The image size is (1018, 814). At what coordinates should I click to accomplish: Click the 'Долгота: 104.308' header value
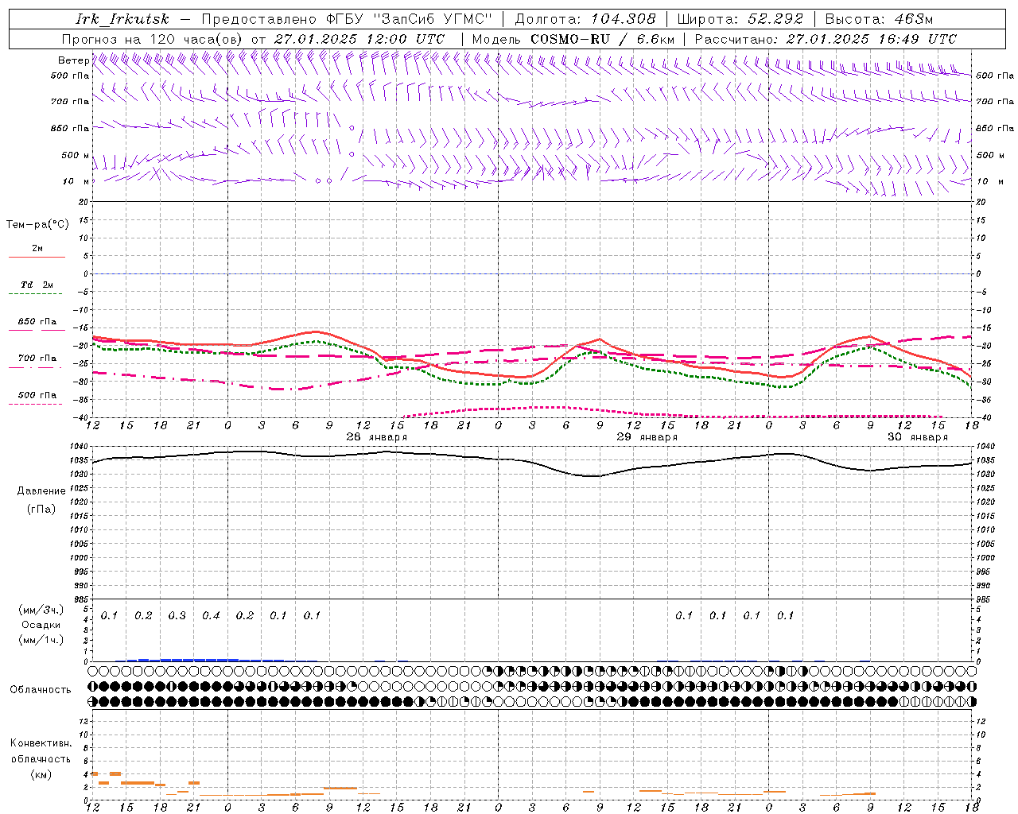point(585,19)
